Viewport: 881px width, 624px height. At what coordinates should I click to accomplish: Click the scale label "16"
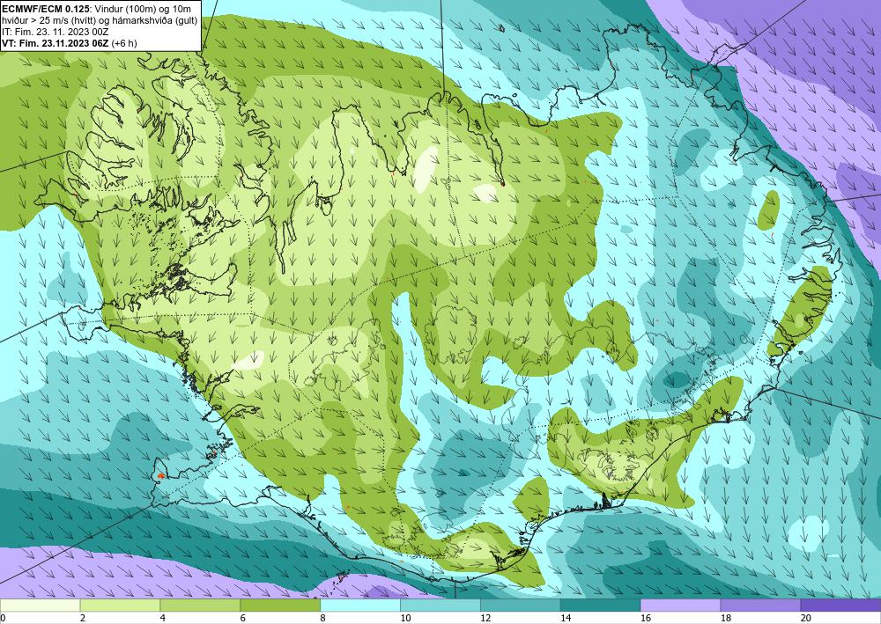[x=646, y=618]
